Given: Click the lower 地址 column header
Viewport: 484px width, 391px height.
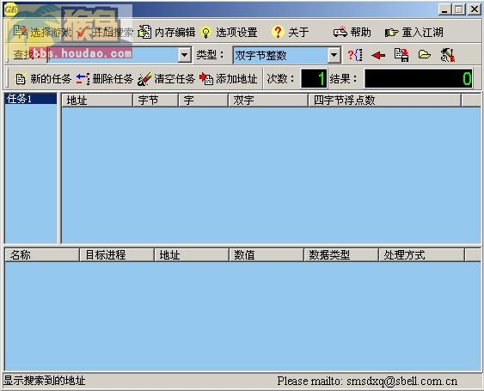Looking at the screenshot, I should click(x=192, y=255).
